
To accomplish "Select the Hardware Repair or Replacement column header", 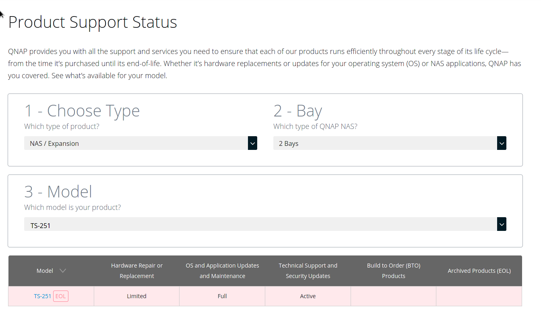I will 137,271.
